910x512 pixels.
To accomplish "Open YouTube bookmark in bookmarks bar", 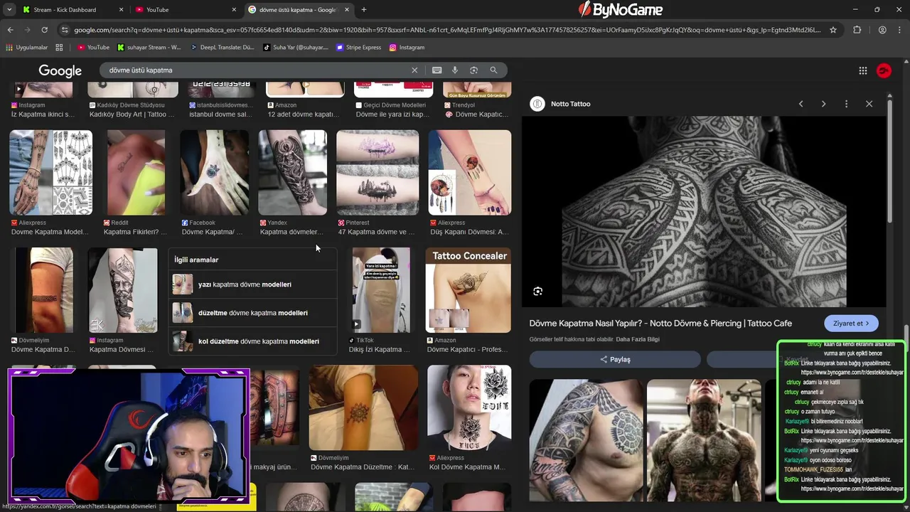I will pyautogui.click(x=93, y=48).
